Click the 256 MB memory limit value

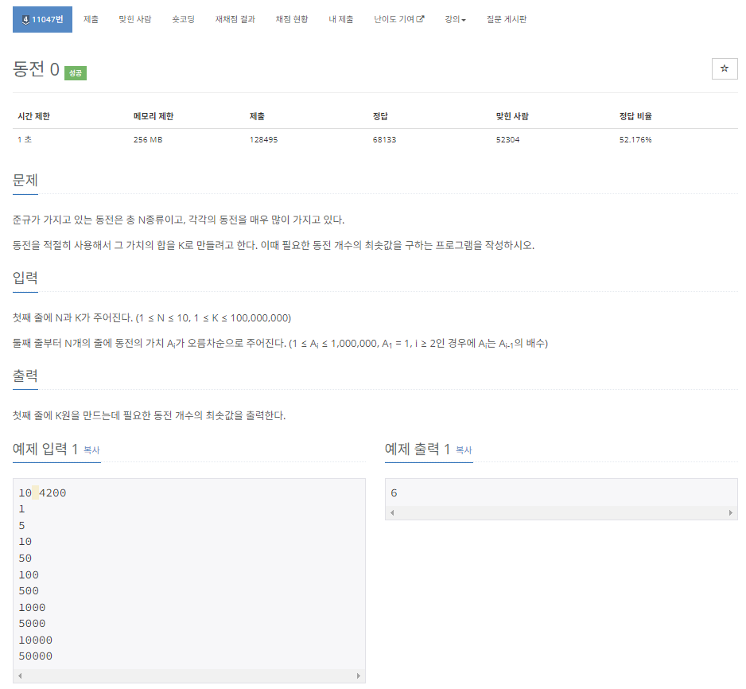tap(148, 140)
